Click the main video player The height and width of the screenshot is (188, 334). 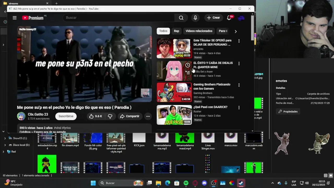(84, 64)
